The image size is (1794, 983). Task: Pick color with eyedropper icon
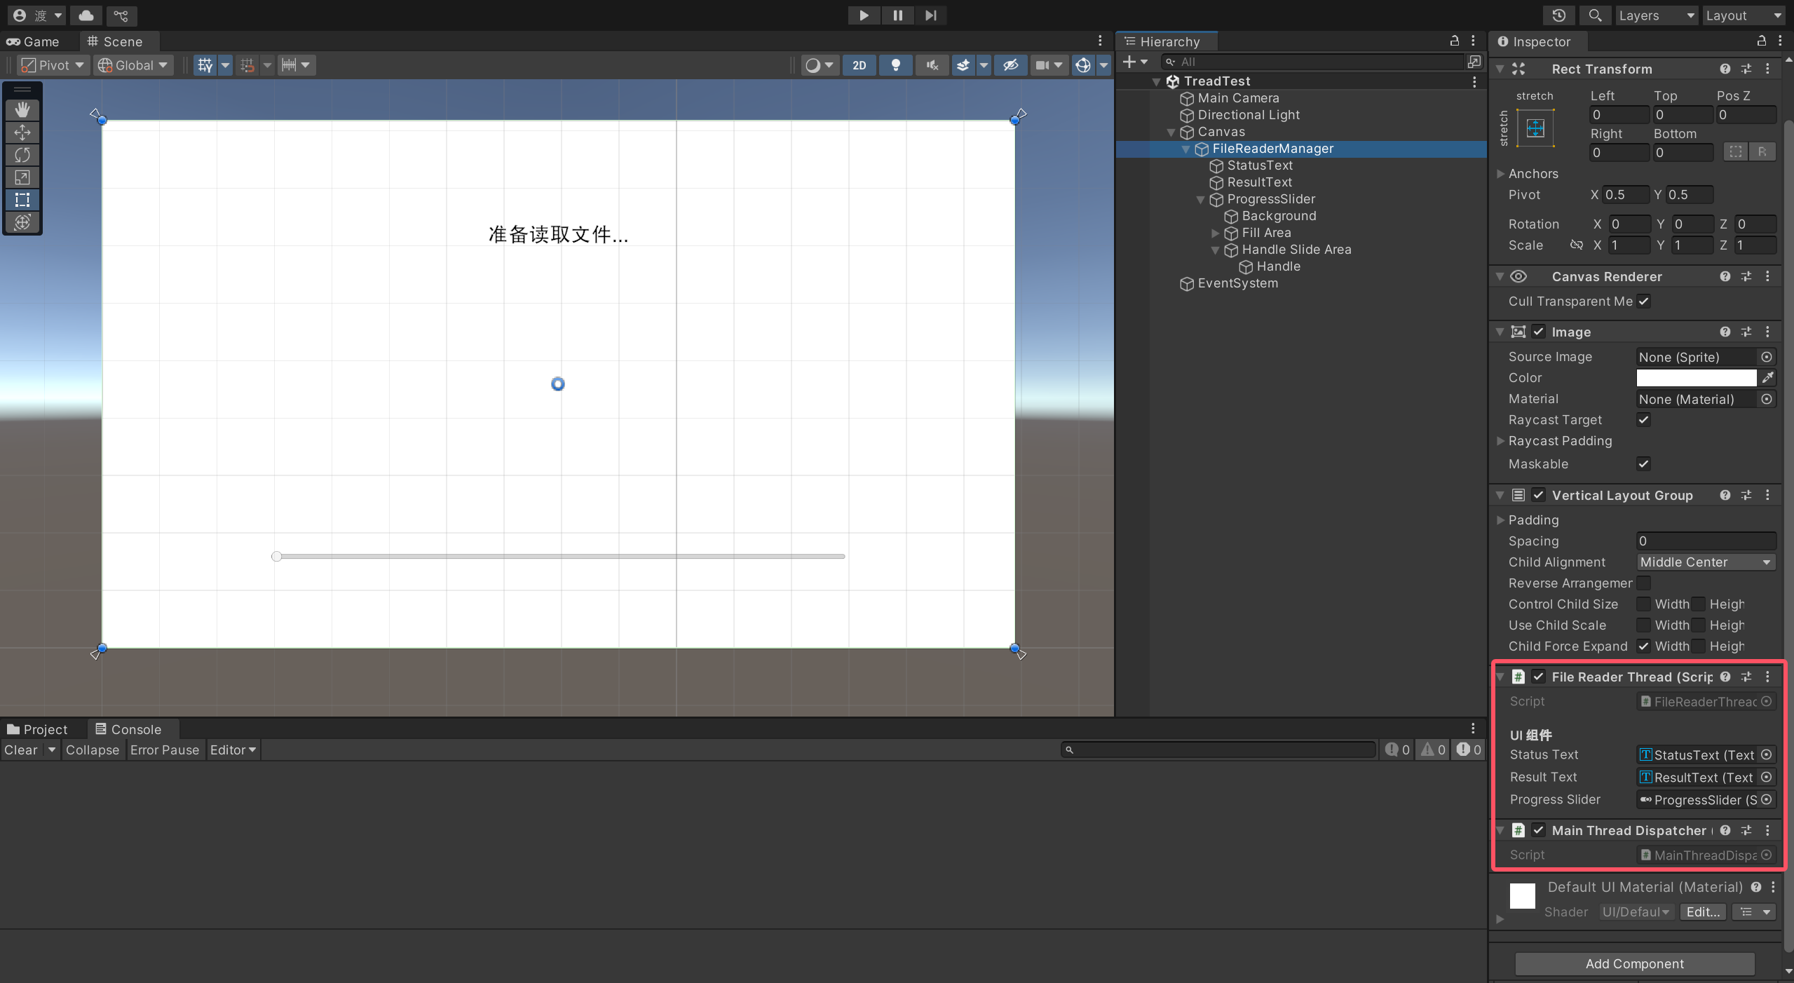pos(1767,377)
